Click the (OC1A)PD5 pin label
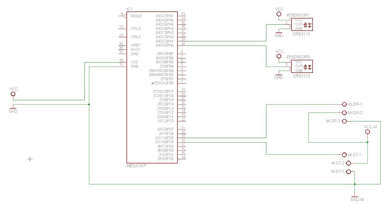 pos(164,138)
